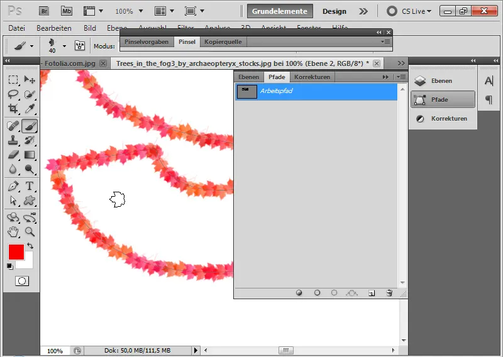Select the Rectangular Marquee tool
Screen dimensions: 503x357
[x=13, y=79]
